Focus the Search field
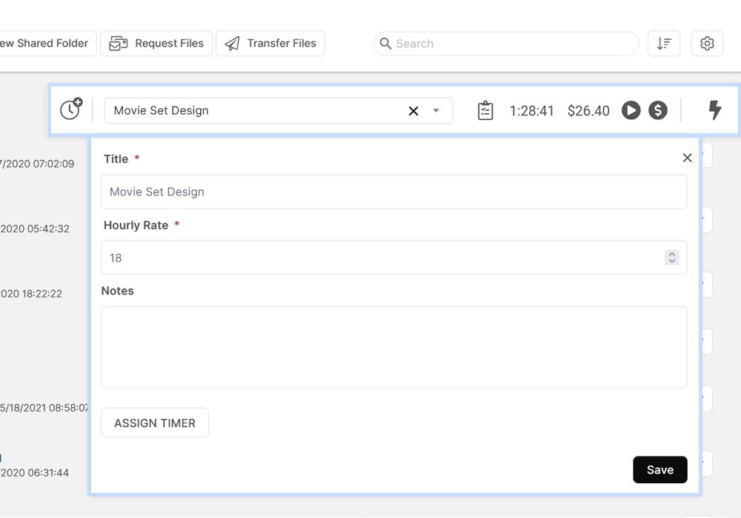741x518 pixels. (511, 44)
